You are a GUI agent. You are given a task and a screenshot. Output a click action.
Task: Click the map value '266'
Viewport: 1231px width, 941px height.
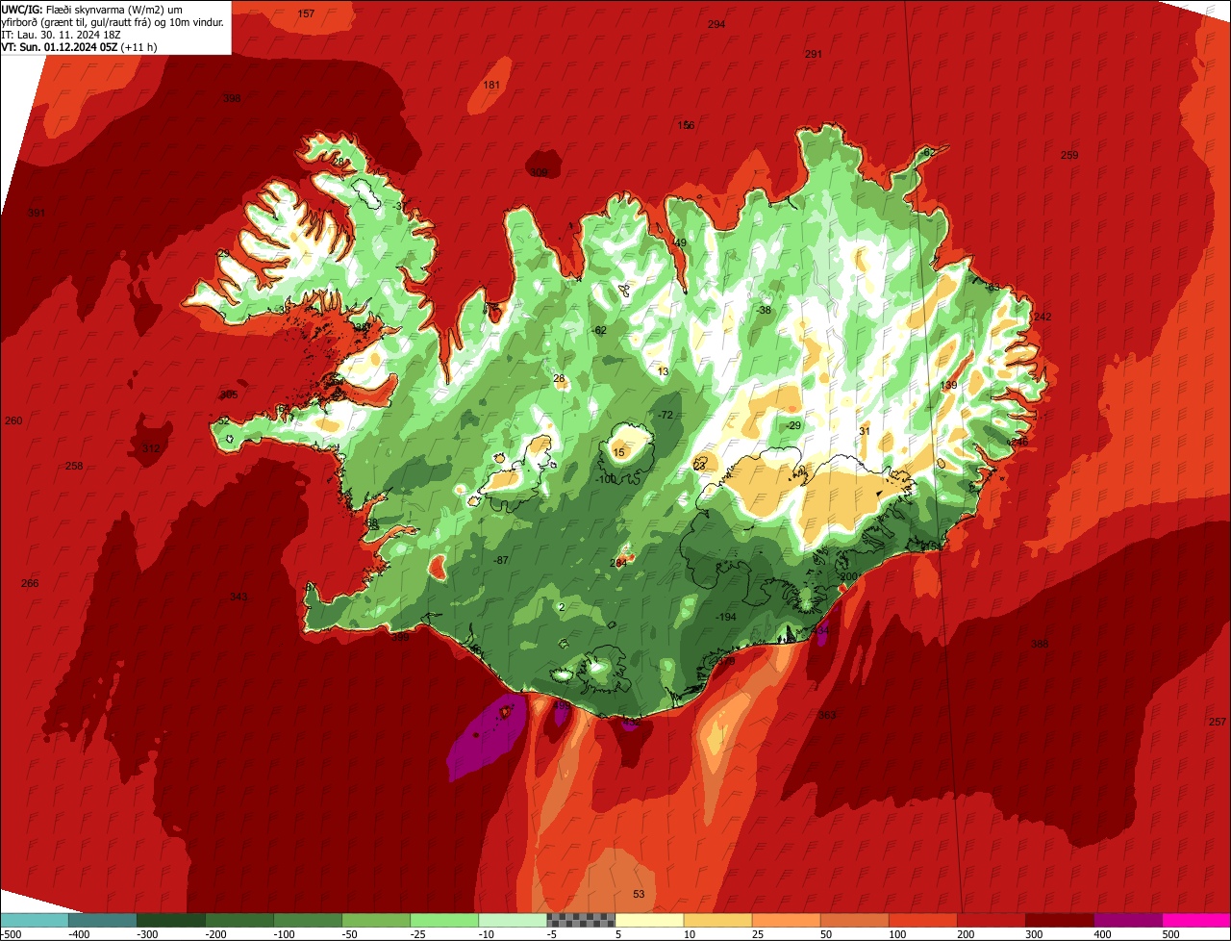pos(30,583)
